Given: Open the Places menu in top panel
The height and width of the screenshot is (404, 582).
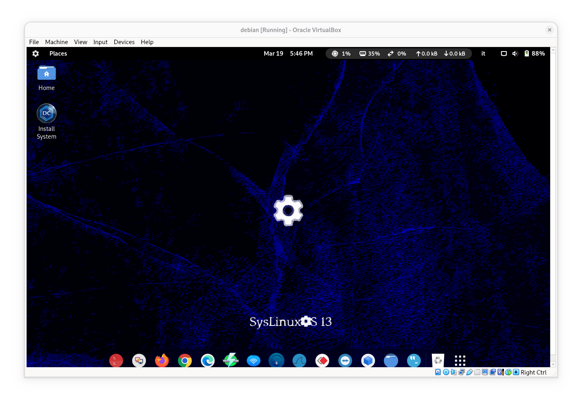Looking at the screenshot, I should pos(58,54).
